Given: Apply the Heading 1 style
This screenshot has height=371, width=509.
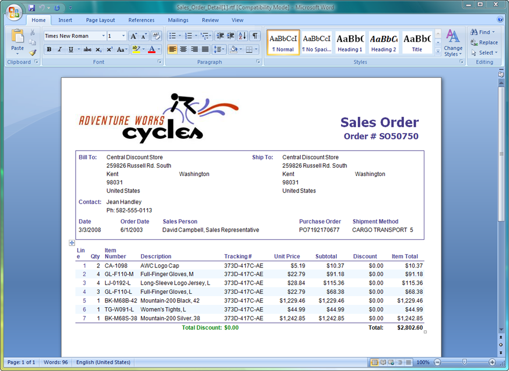Looking at the screenshot, I should tap(349, 42).
